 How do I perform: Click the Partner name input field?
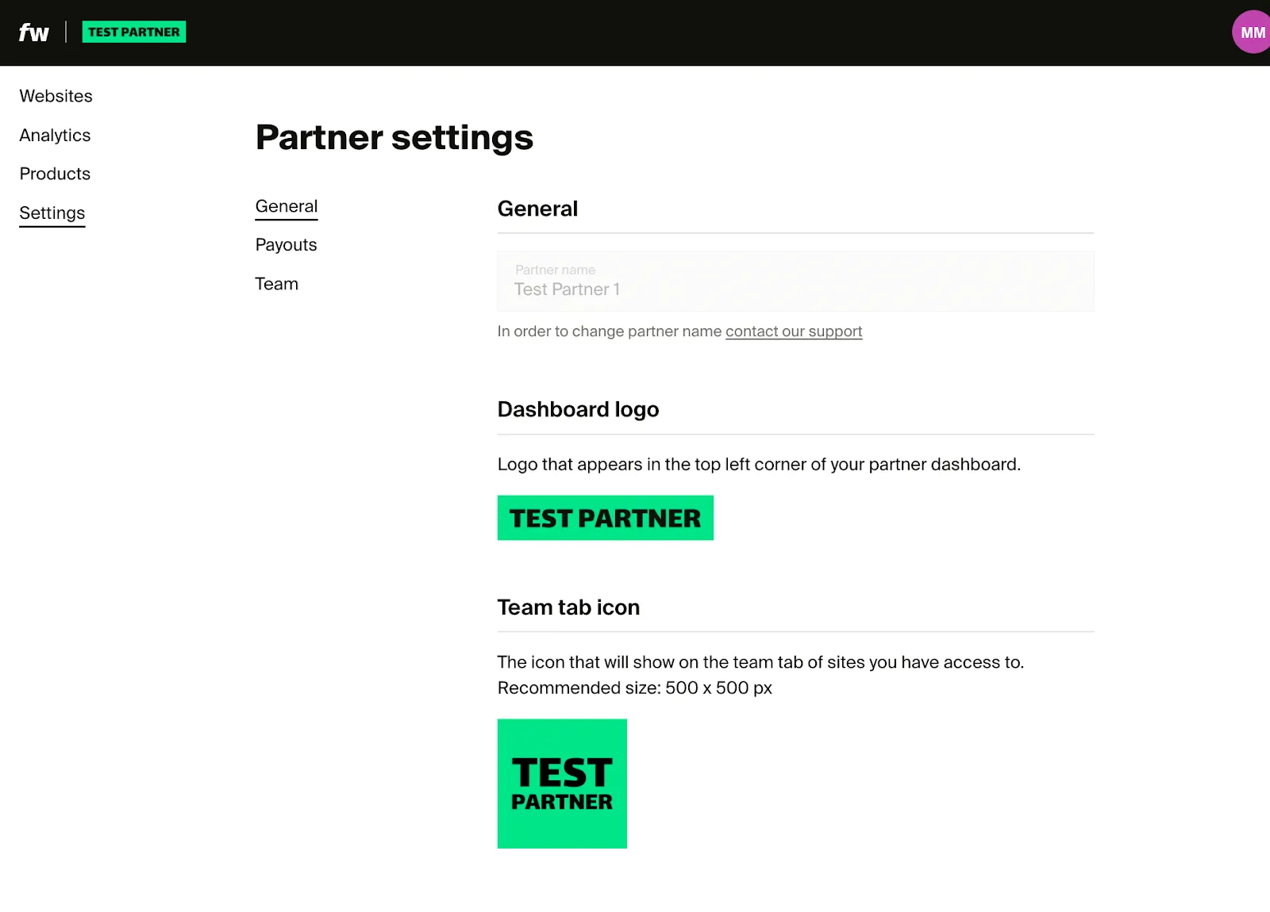coord(795,282)
